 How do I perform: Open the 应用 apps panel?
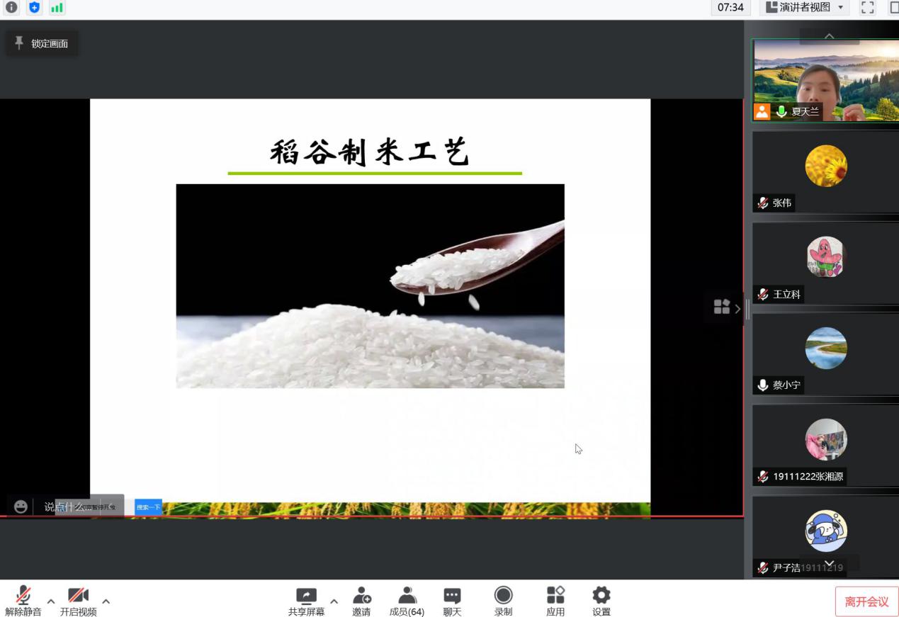click(x=555, y=601)
